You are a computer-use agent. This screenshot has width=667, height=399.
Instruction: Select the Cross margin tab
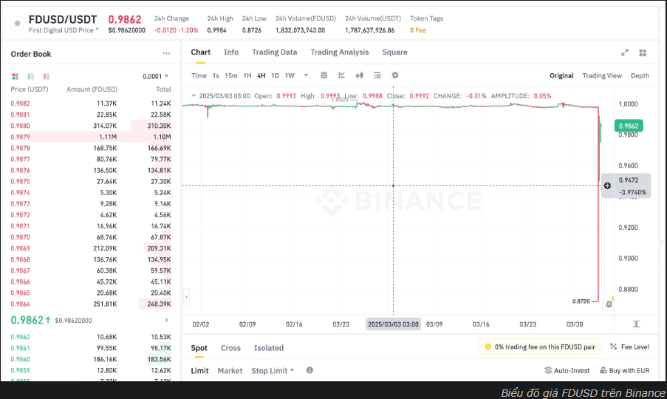pos(230,348)
